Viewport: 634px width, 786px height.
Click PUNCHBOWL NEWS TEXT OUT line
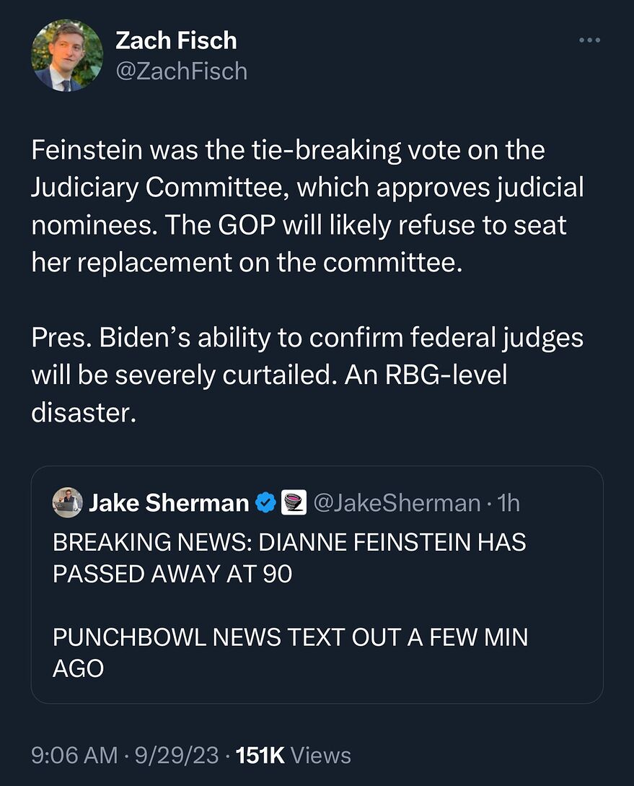pos(290,637)
